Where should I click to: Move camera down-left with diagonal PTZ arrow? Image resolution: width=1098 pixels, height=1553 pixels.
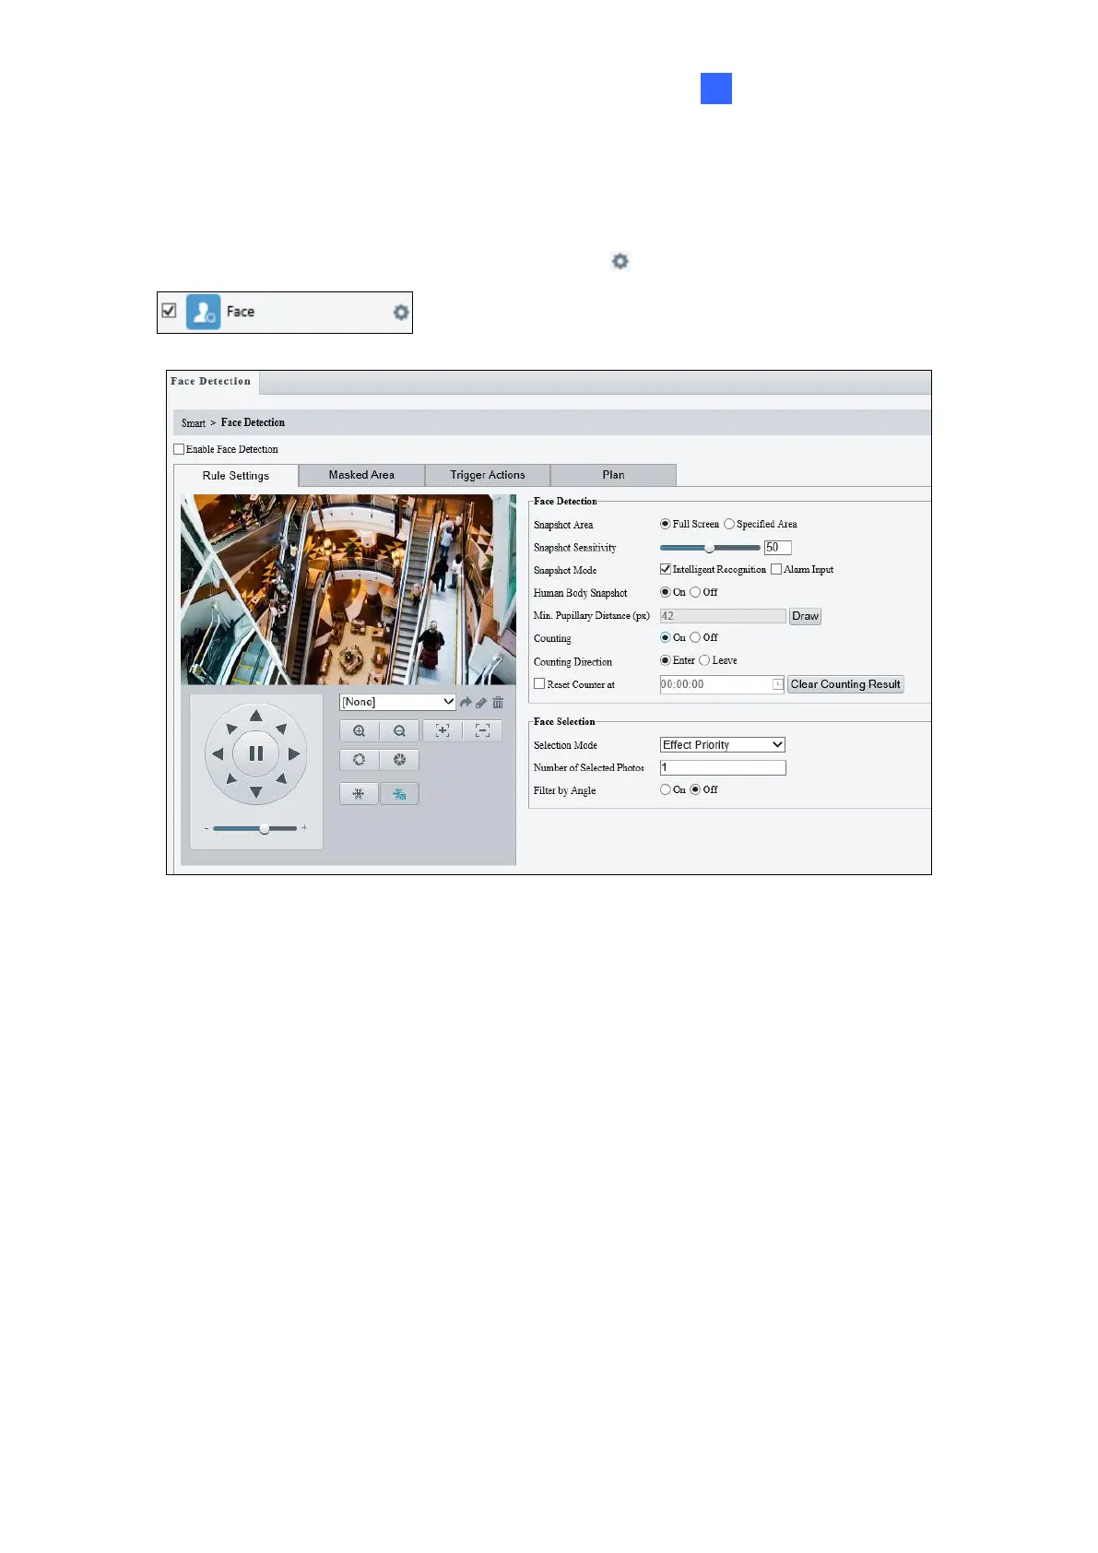[x=231, y=778]
